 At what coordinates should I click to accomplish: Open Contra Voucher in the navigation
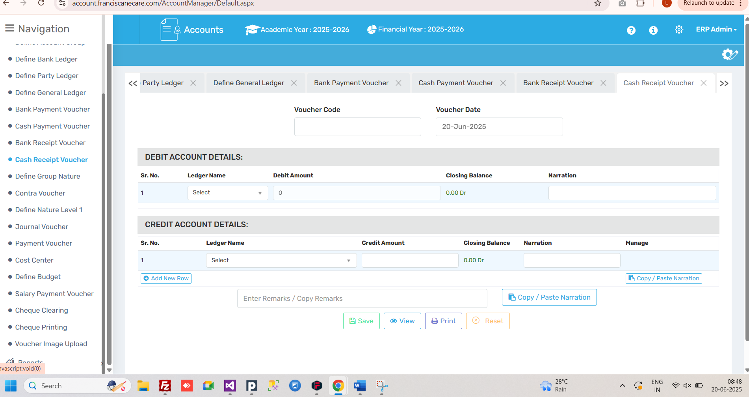(x=40, y=193)
